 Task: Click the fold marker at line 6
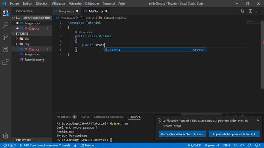coord(76,50)
